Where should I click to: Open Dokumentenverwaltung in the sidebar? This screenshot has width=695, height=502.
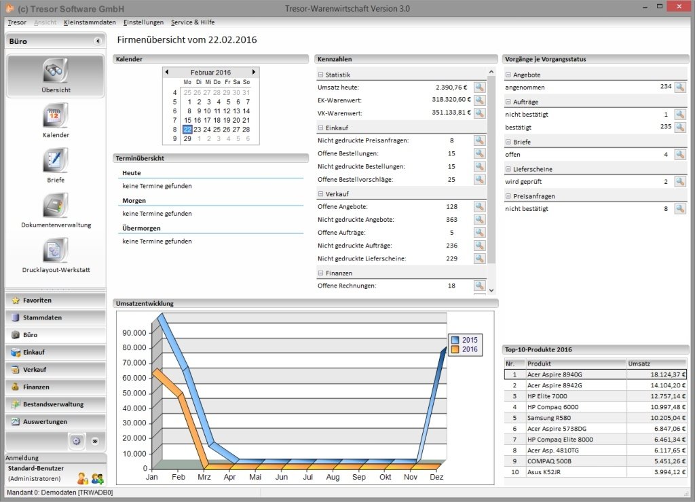coord(56,206)
